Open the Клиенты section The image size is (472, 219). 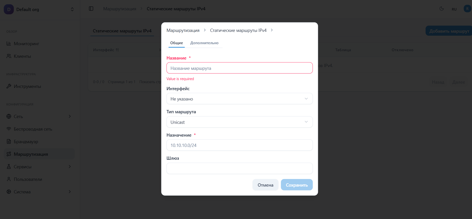pyautogui.click(x=23, y=56)
